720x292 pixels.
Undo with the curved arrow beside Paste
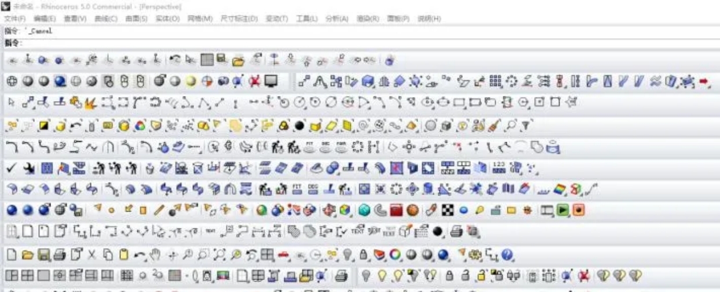coord(140,255)
